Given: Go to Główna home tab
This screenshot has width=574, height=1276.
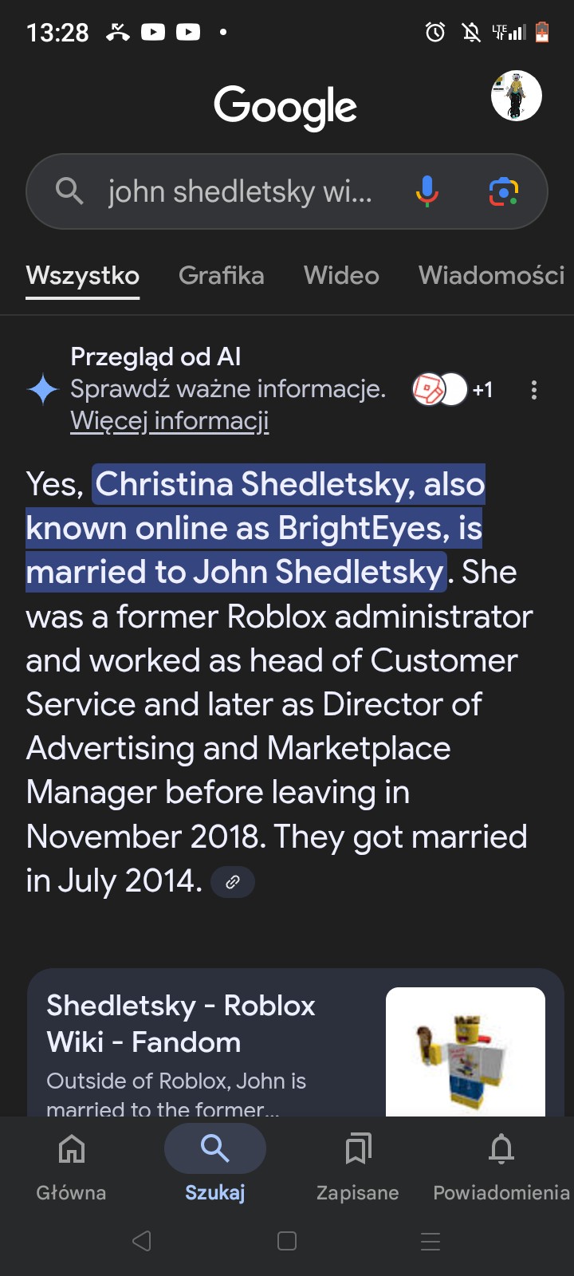Looking at the screenshot, I should point(72,1164).
